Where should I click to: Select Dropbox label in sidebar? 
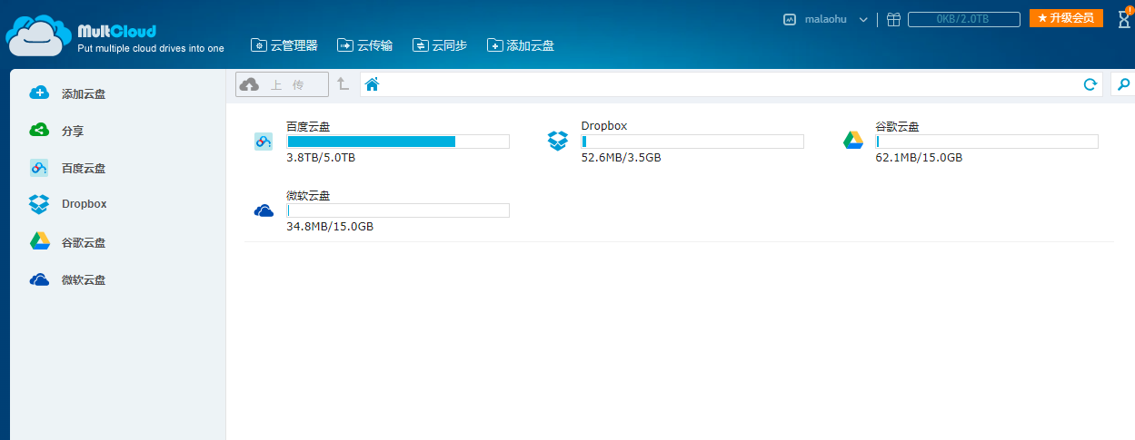point(85,204)
